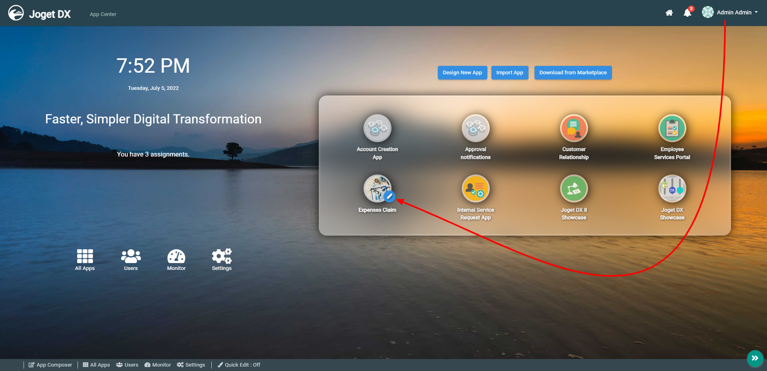This screenshot has width=767, height=371.
Task: Go to home via house icon
Action: point(669,13)
